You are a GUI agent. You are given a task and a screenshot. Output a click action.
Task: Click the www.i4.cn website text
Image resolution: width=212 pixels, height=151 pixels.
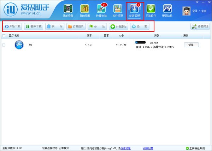30,13
